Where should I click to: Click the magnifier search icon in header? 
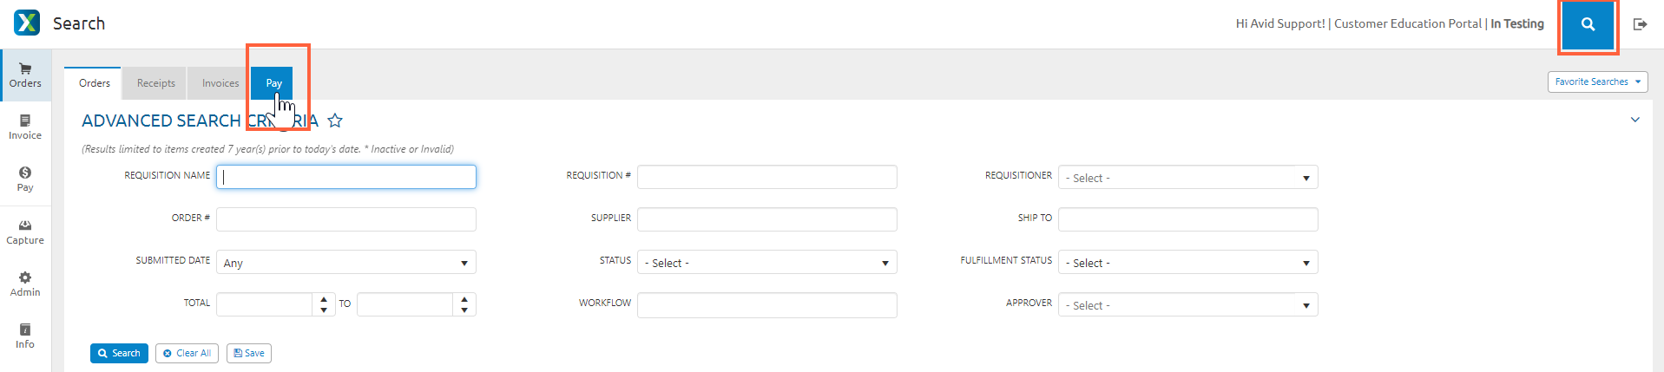coord(1588,24)
